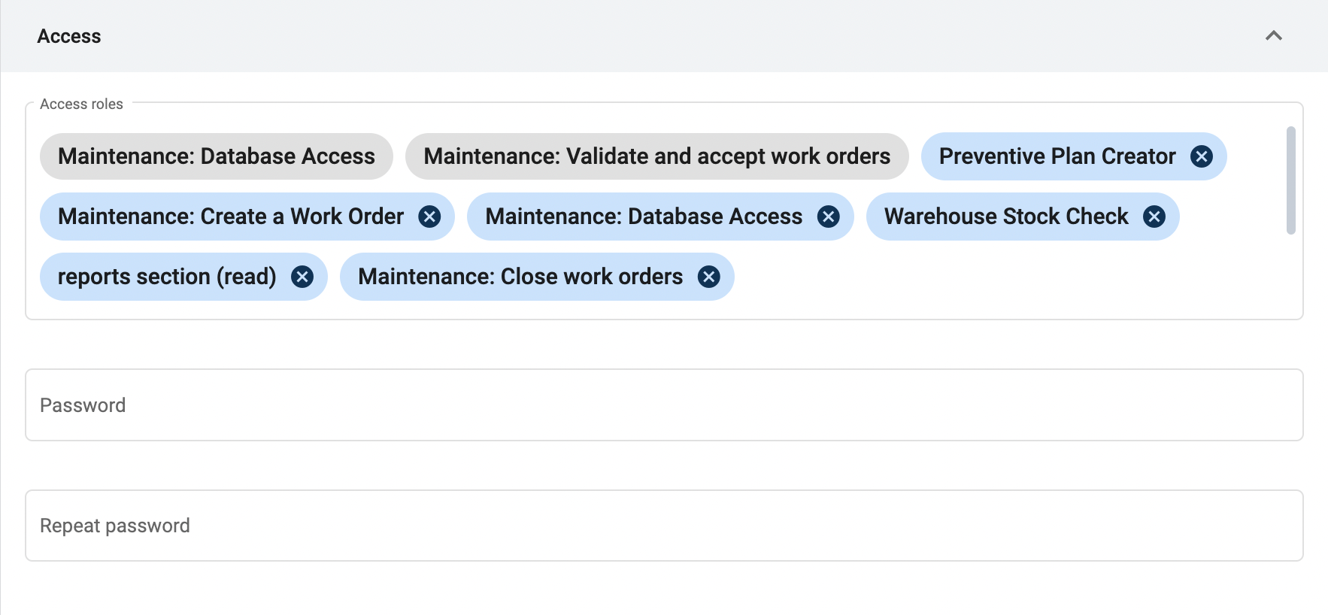
Task: Click the Warehouse Stock Check chip label
Action: [x=1006, y=217]
